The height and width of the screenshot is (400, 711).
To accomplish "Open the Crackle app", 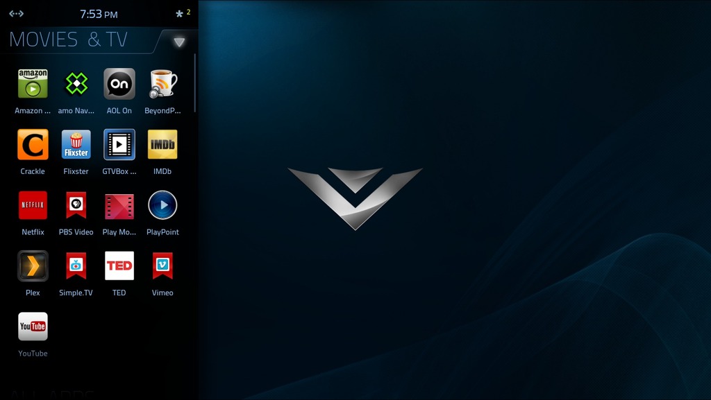I will tap(33, 144).
